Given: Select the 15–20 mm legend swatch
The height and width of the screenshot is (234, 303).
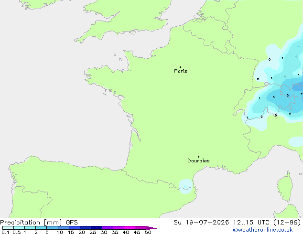Looking at the screenshot, I should point(75,228).
